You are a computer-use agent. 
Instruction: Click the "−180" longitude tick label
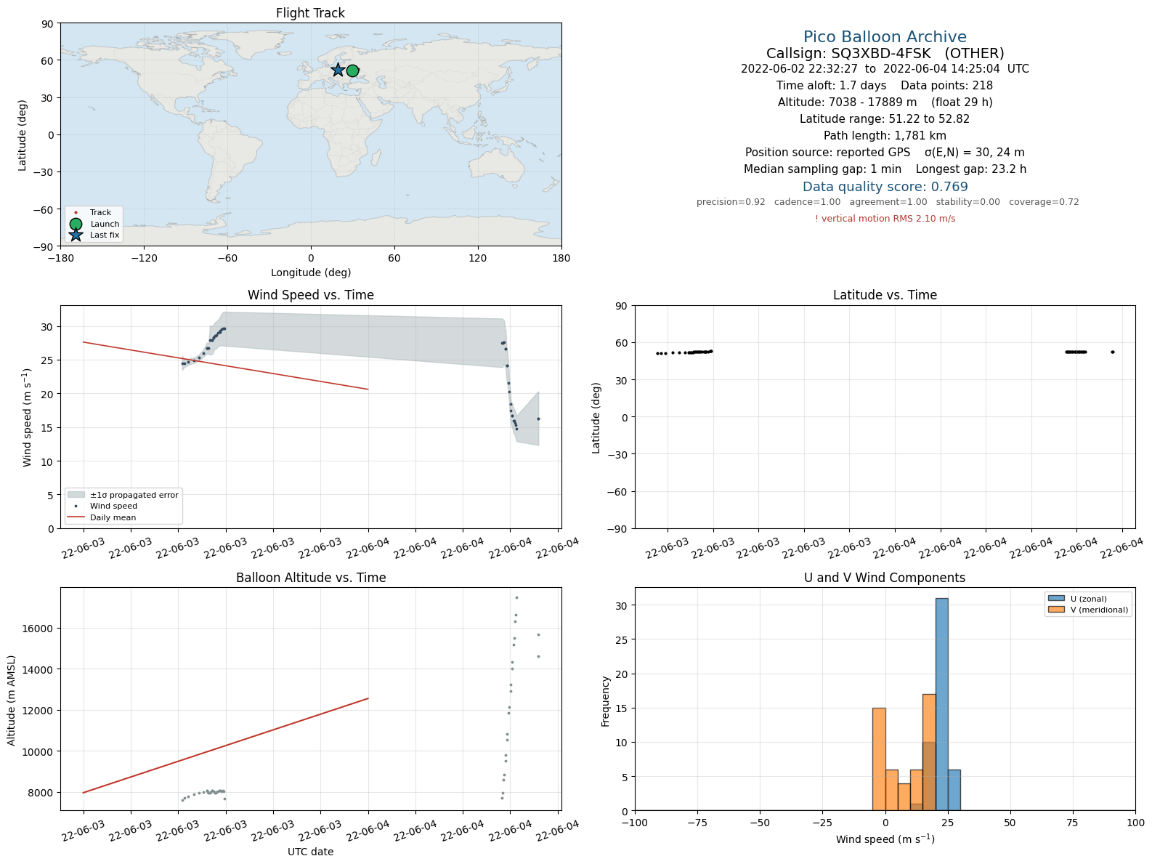click(x=60, y=258)
